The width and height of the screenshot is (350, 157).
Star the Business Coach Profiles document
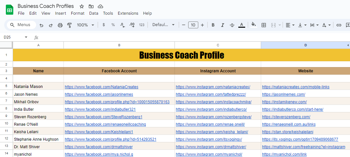82,6
